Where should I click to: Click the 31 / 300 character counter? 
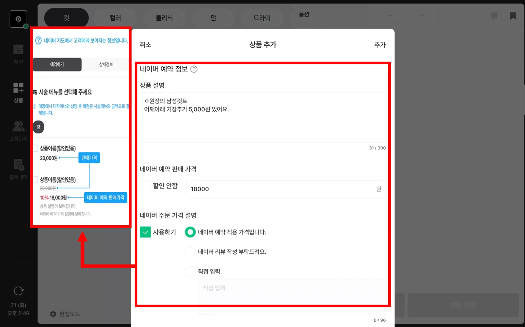tap(377, 148)
